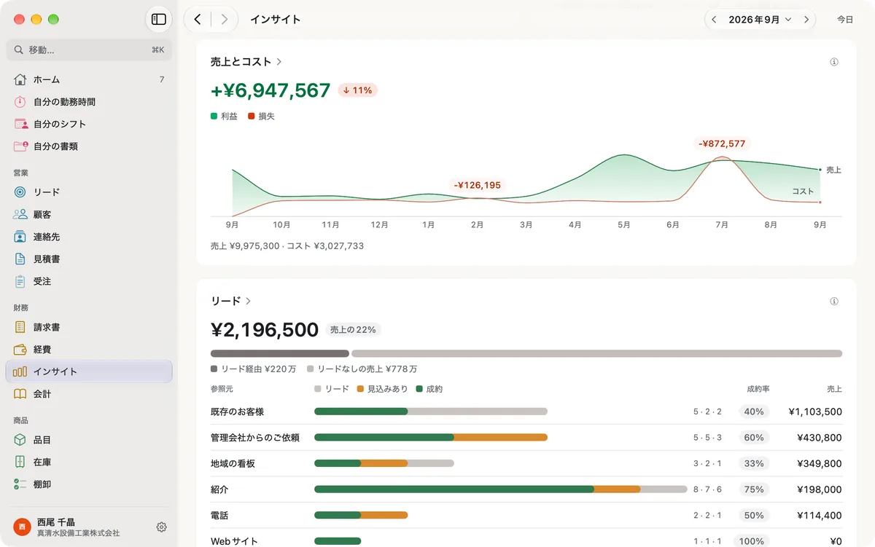Open リード target icon
The width and height of the screenshot is (875, 547).
(20, 192)
